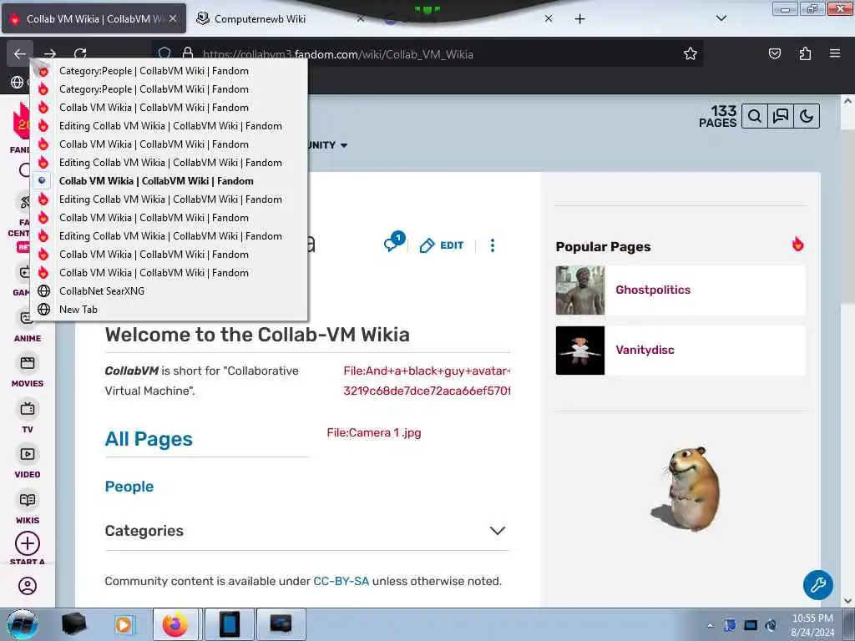This screenshot has height=641, width=855.
Task: Open the File:Camera 1 .jpg link
Action: 374,433
